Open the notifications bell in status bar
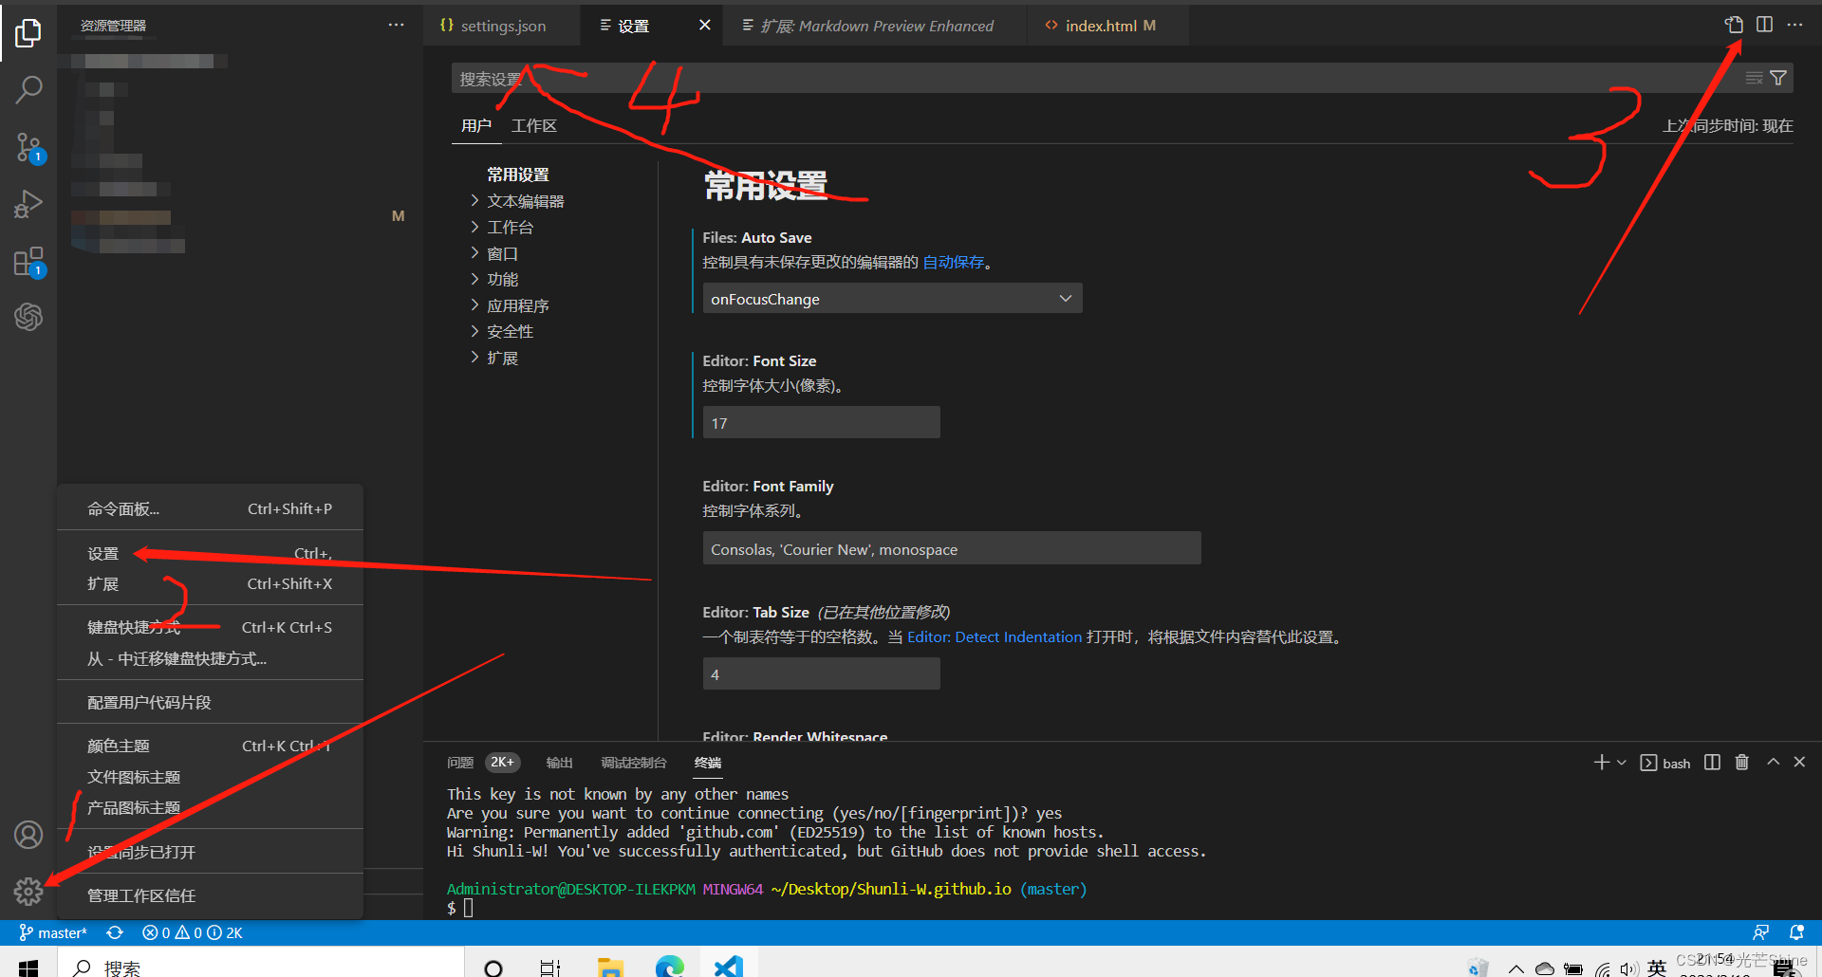Viewport: 1822px width, 977px height. pyautogui.click(x=1796, y=933)
